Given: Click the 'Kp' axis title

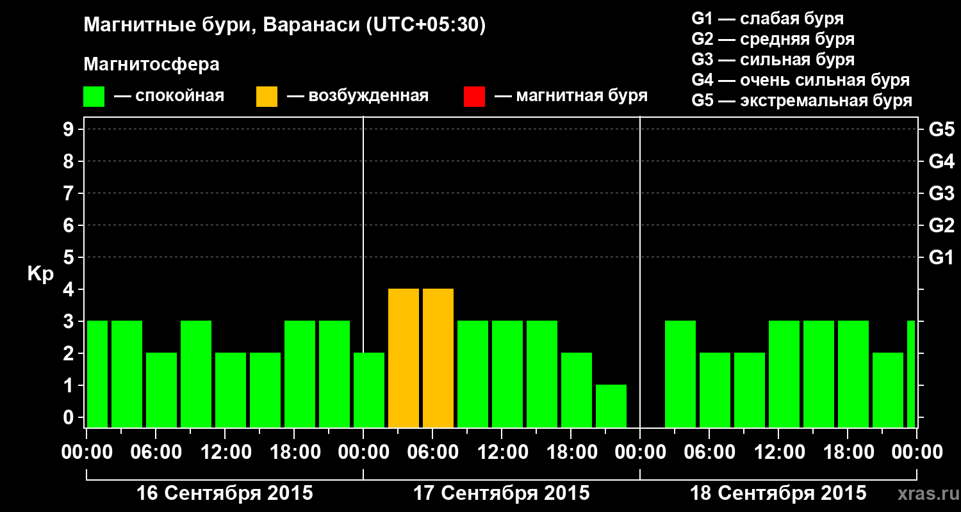Looking at the screenshot, I should click(x=40, y=274).
